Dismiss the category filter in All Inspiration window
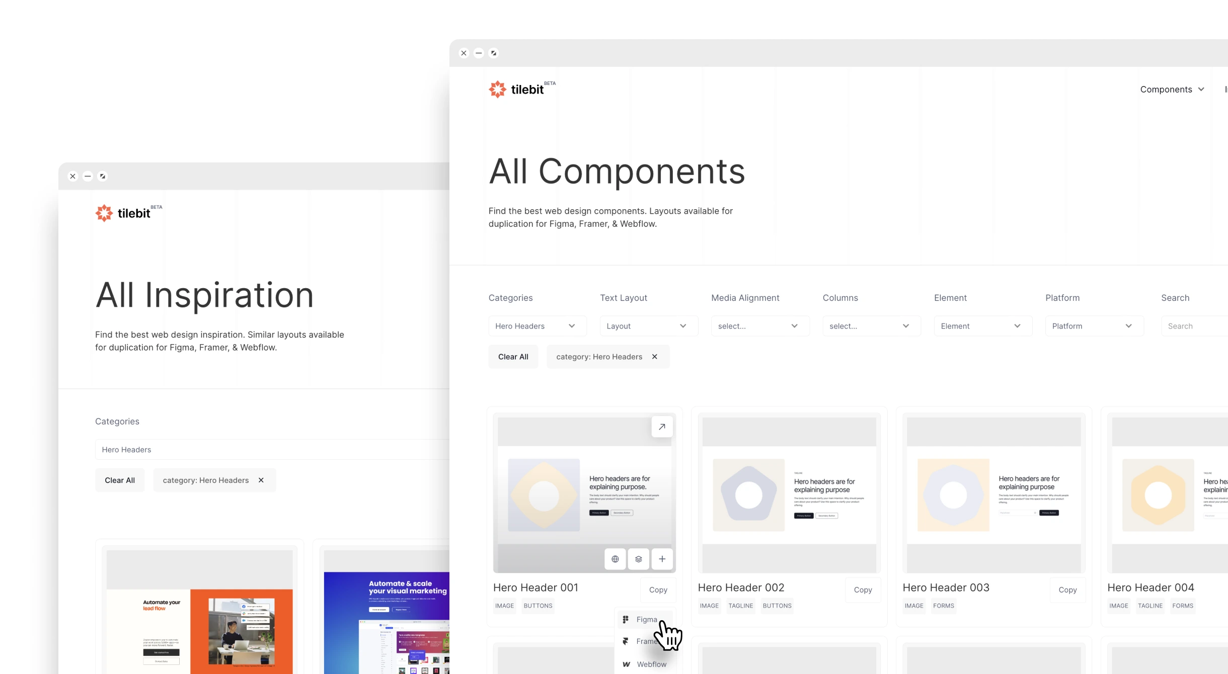The image size is (1228, 674). click(261, 480)
